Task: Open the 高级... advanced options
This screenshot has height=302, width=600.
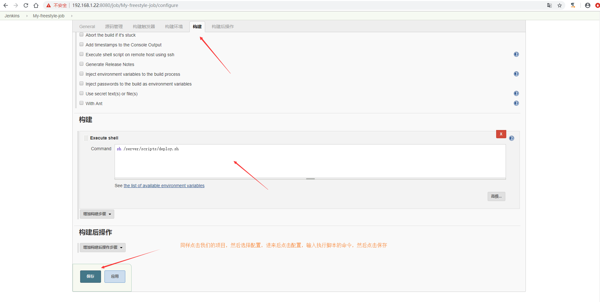Action: click(x=496, y=196)
